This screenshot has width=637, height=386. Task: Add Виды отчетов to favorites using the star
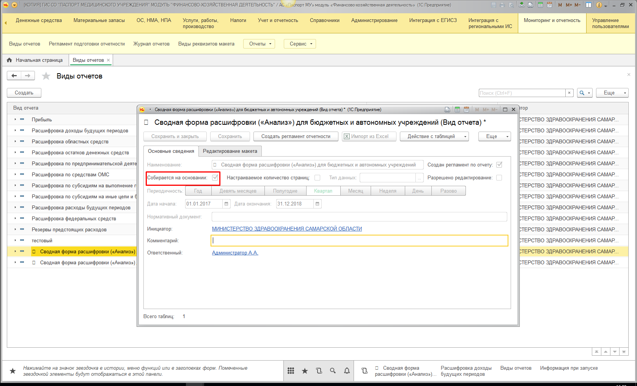point(46,76)
